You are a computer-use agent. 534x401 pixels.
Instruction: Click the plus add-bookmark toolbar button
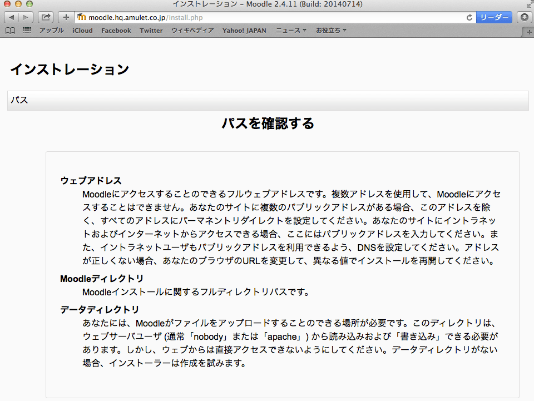point(66,17)
